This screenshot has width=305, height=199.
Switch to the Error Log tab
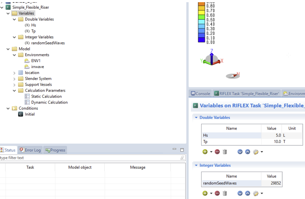(x=30, y=150)
